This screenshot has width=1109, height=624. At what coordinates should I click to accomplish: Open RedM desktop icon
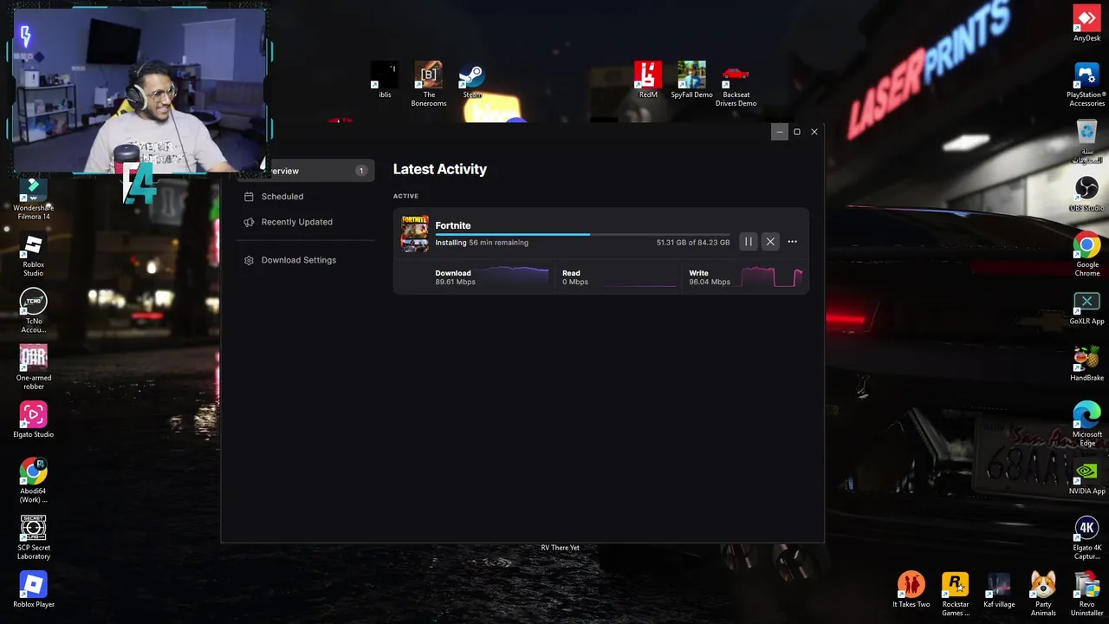[648, 81]
